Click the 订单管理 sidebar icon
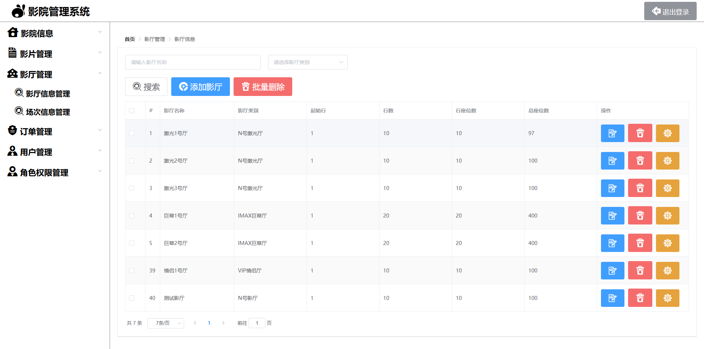The height and width of the screenshot is (349, 704). coord(12,131)
